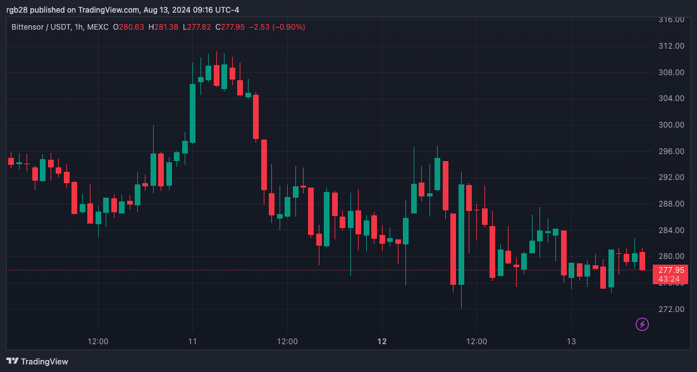
Task: Click the last 12:00 time axis label
Action: click(x=476, y=342)
